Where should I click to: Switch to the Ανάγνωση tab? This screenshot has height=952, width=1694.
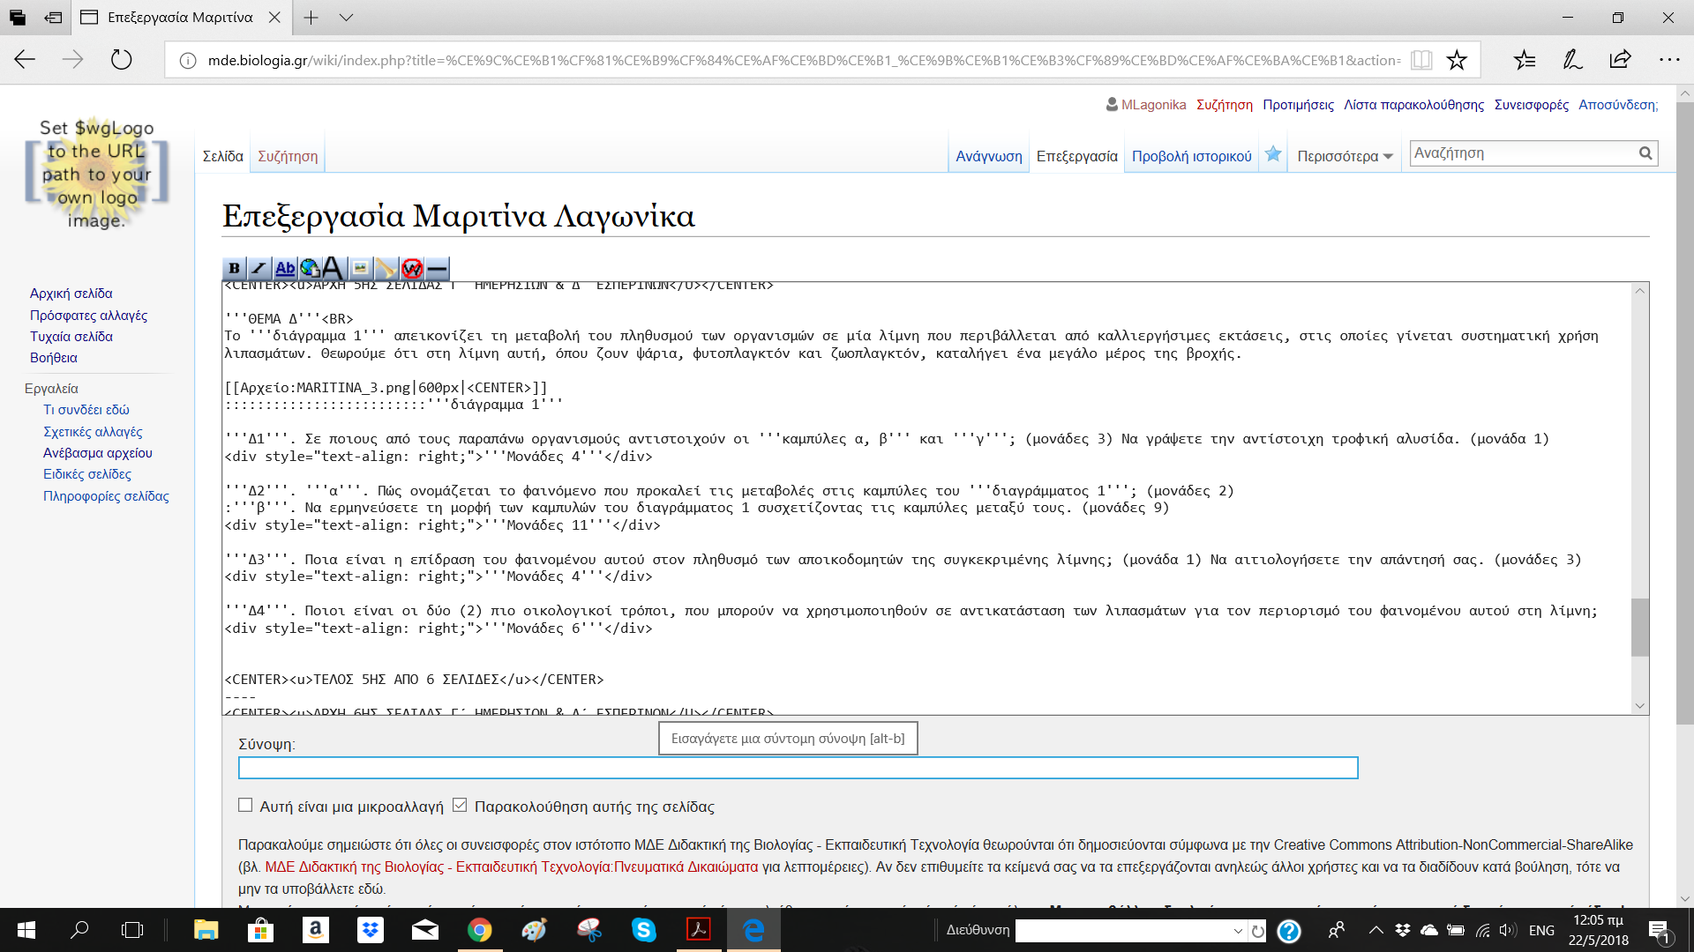[988, 156]
